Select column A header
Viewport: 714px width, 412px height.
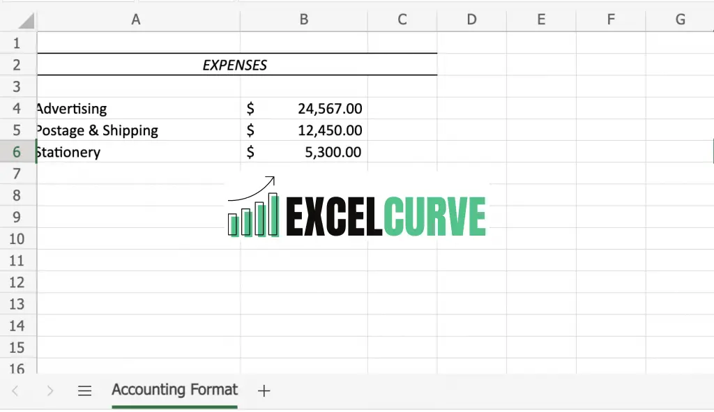[x=139, y=20]
